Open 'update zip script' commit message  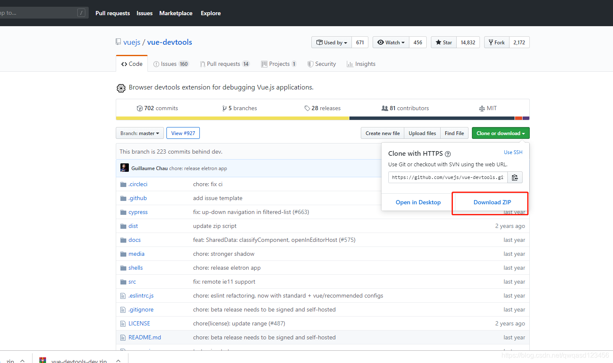(215, 226)
